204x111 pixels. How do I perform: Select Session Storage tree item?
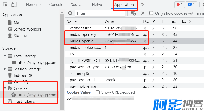[27, 69]
